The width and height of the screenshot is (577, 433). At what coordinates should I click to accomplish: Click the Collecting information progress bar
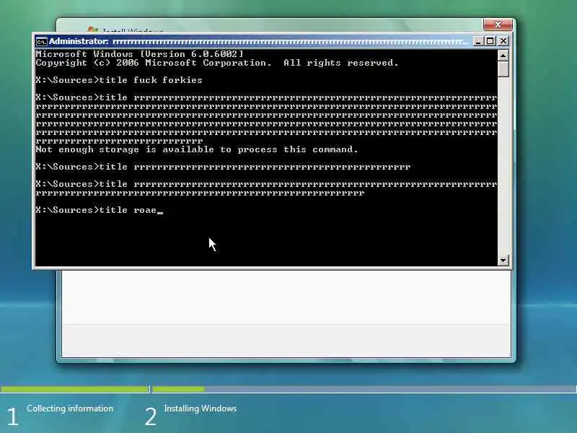[x=75, y=389]
